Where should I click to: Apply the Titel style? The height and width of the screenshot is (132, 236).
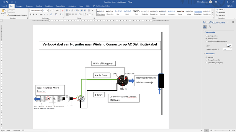(136, 12)
